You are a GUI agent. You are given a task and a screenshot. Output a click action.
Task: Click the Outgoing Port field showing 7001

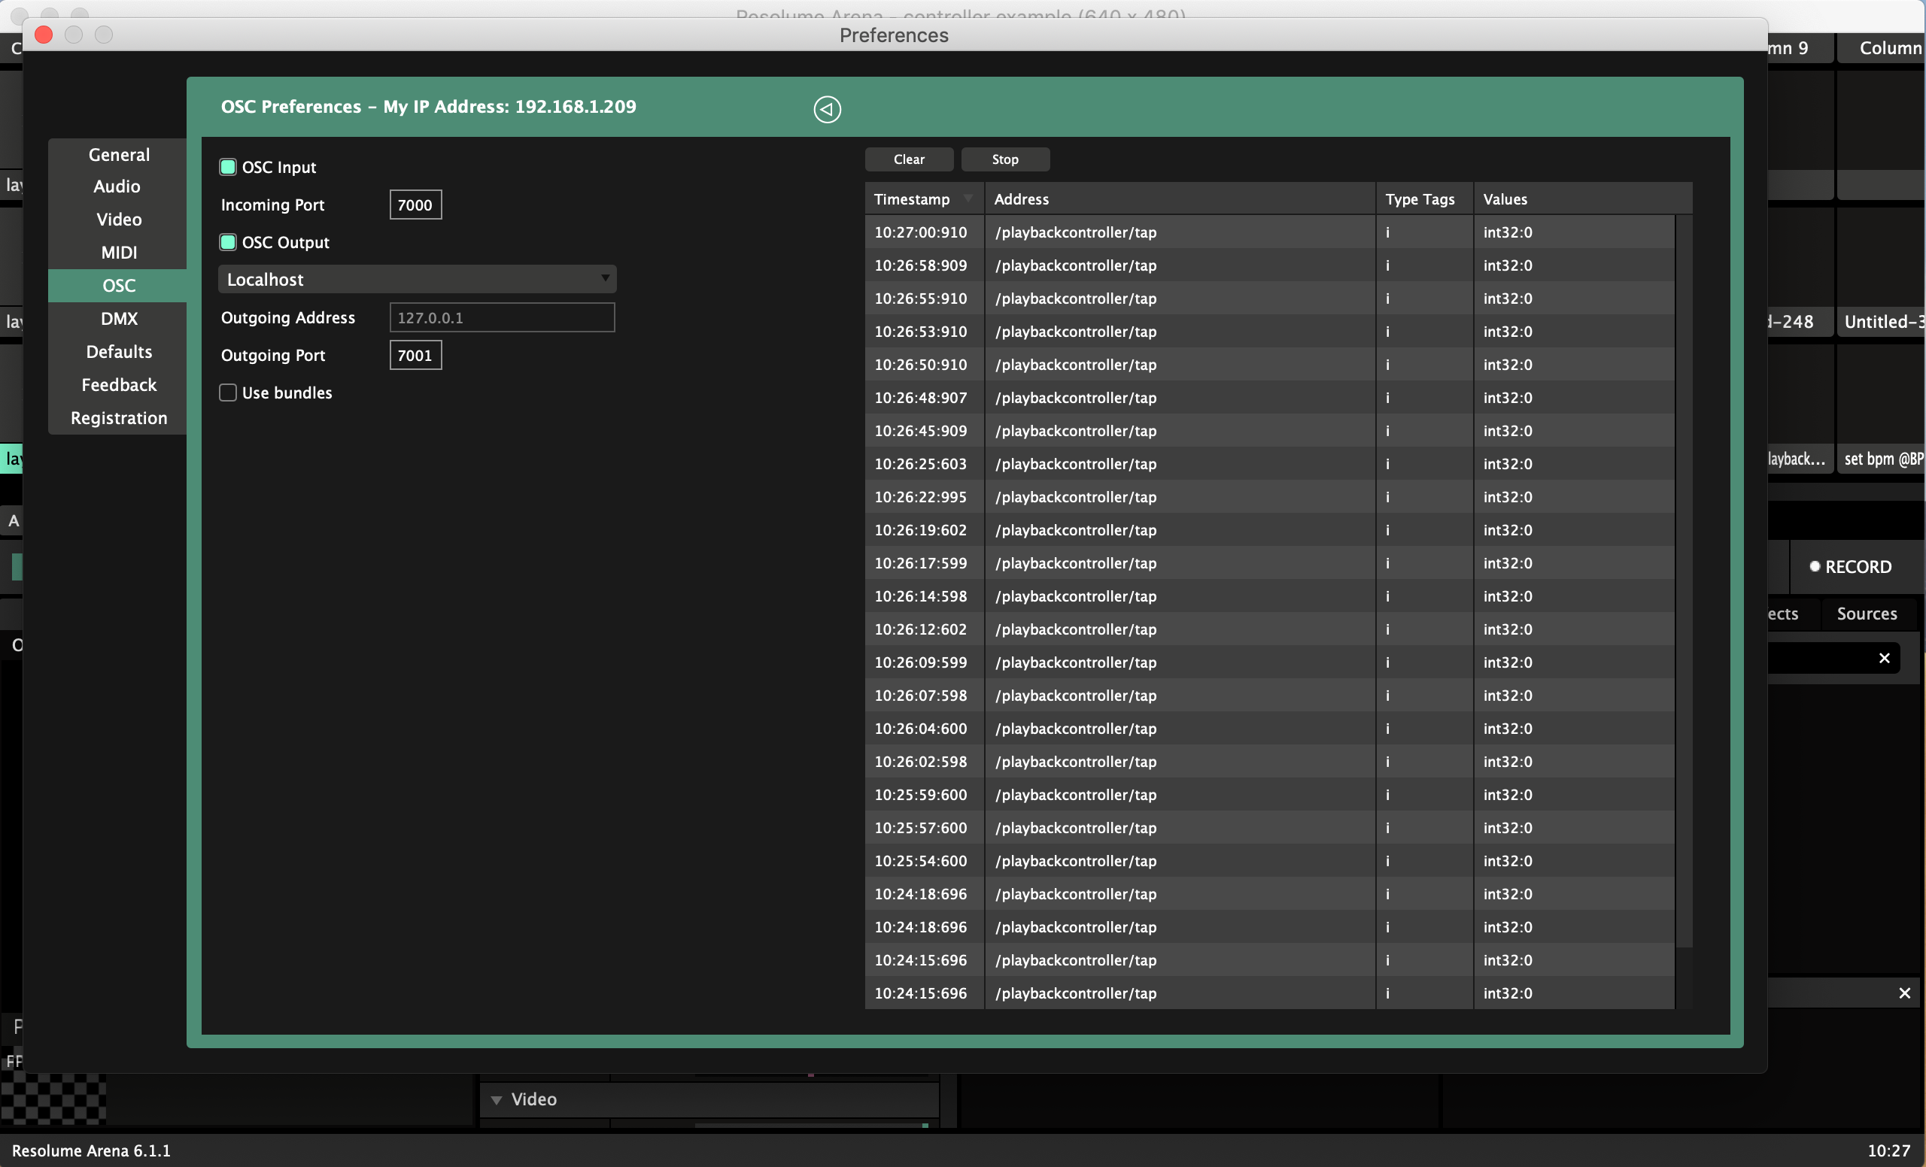[x=415, y=356]
